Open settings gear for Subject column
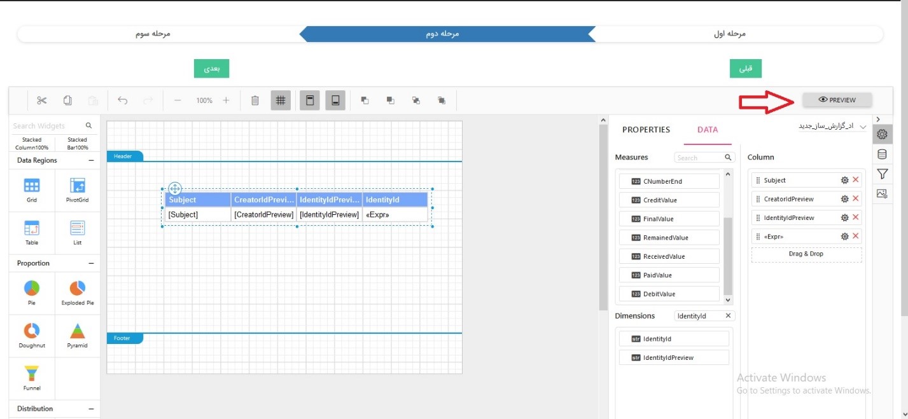The height and width of the screenshot is (419, 908). pos(844,181)
